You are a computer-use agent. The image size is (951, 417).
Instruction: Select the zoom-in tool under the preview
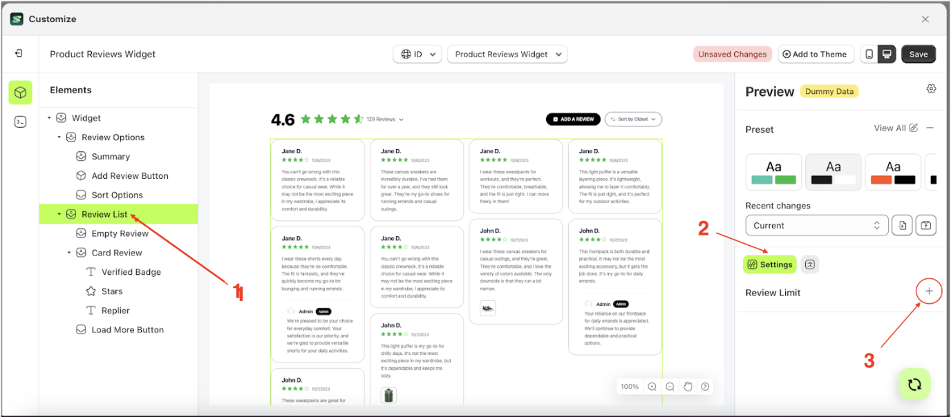(x=652, y=387)
